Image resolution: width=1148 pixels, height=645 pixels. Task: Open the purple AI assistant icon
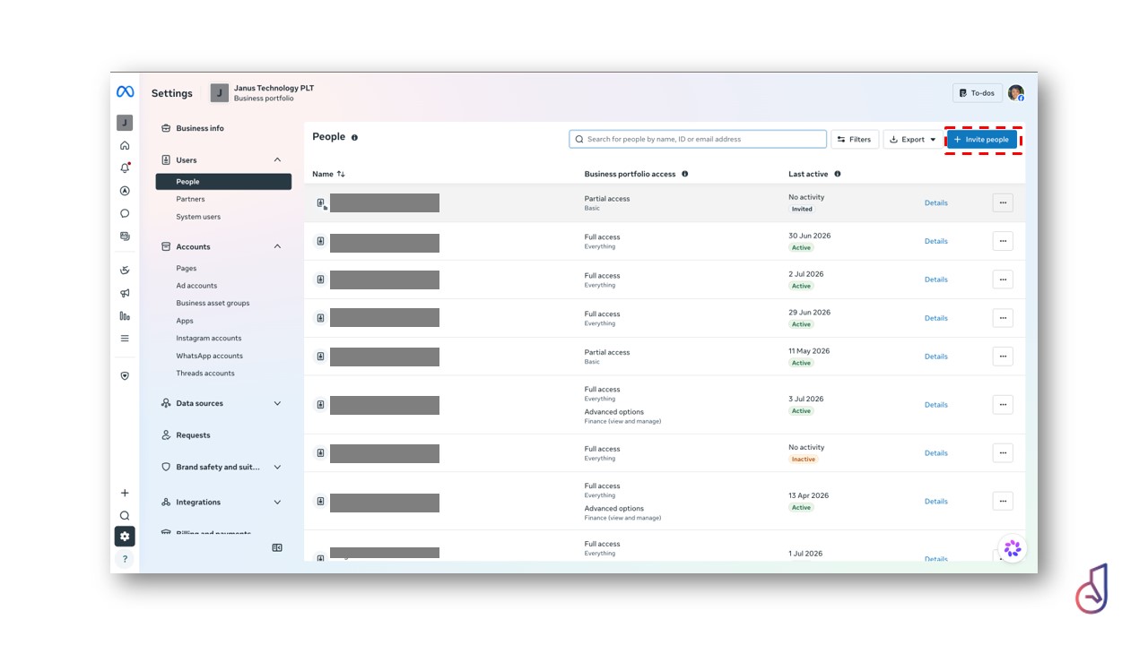click(1013, 548)
